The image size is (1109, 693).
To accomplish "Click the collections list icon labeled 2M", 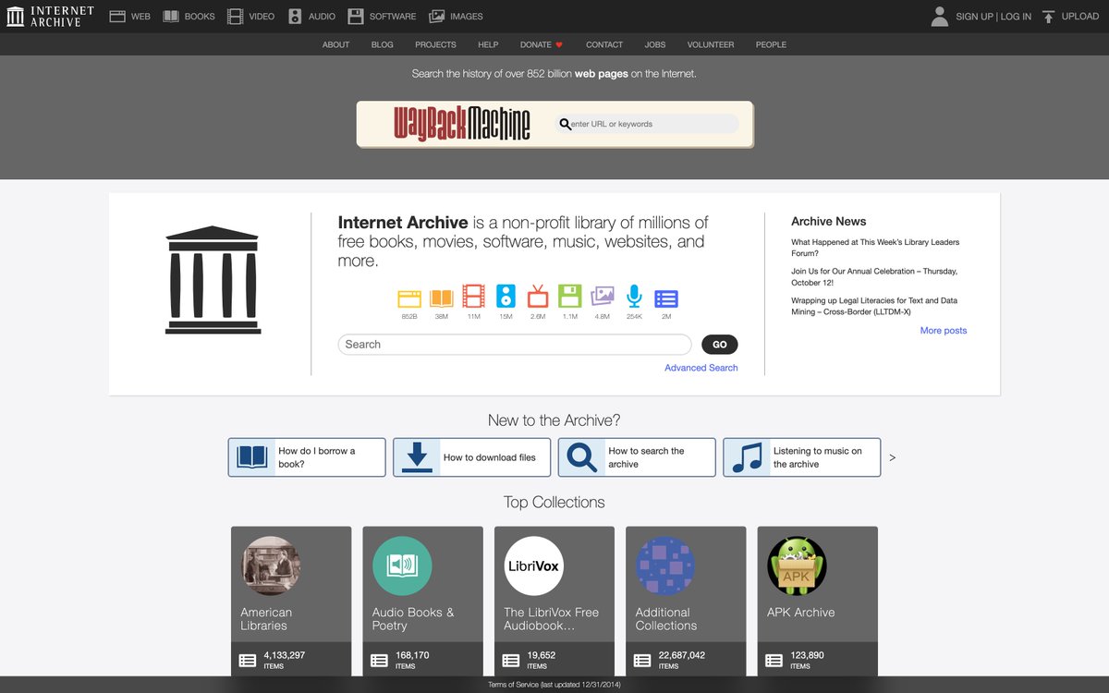I will 666,298.
